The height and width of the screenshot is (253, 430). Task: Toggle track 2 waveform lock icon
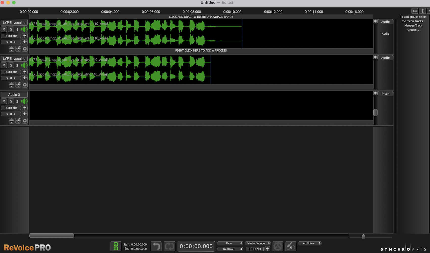(18, 85)
